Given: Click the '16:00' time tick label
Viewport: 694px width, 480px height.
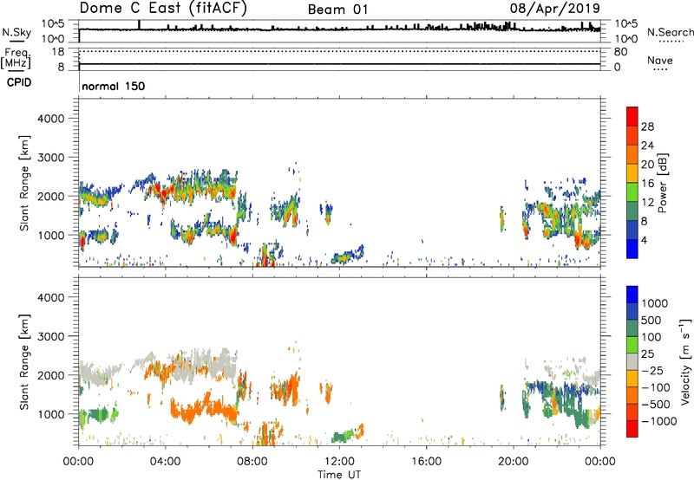Looking at the screenshot, I should click(x=426, y=462).
